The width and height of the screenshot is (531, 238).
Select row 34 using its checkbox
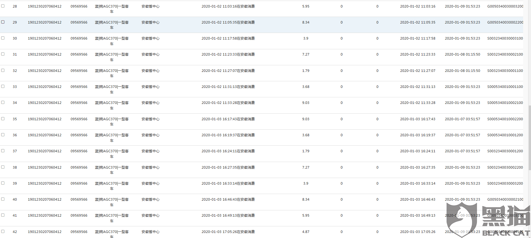pos(3,102)
